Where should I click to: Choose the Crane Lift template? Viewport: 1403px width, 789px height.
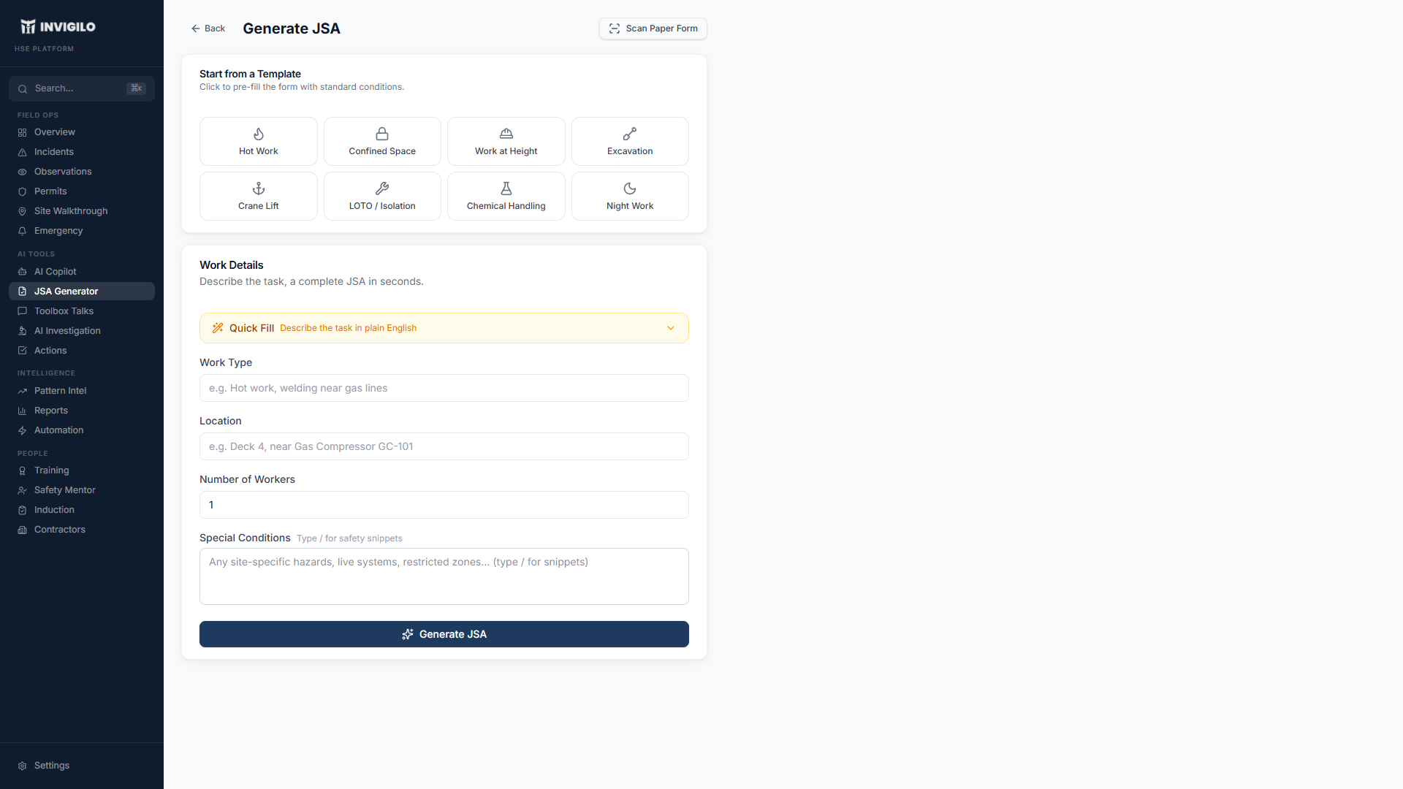tap(259, 197)
